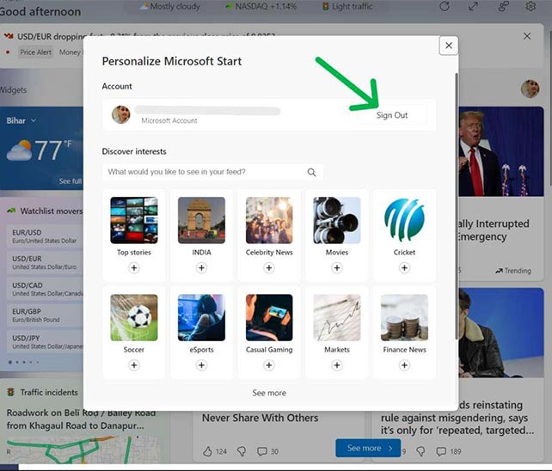
Task: Open the USD/CAD watchlist row
Action: [x=45, y=289]
